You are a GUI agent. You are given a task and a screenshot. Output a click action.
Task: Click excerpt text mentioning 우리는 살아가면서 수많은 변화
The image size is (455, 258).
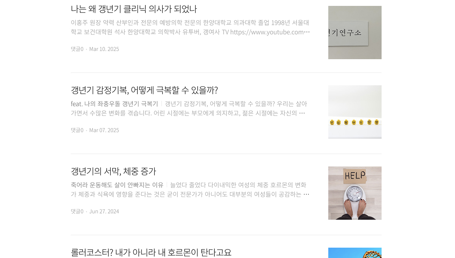point(189,109)
